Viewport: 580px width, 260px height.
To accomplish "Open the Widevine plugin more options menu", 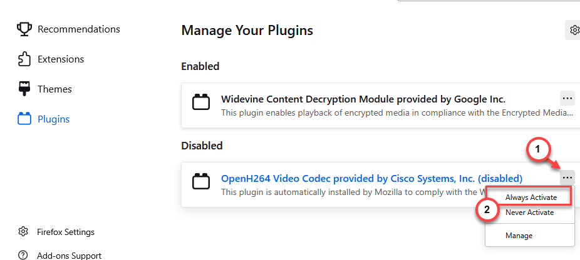I will point(567,99).
